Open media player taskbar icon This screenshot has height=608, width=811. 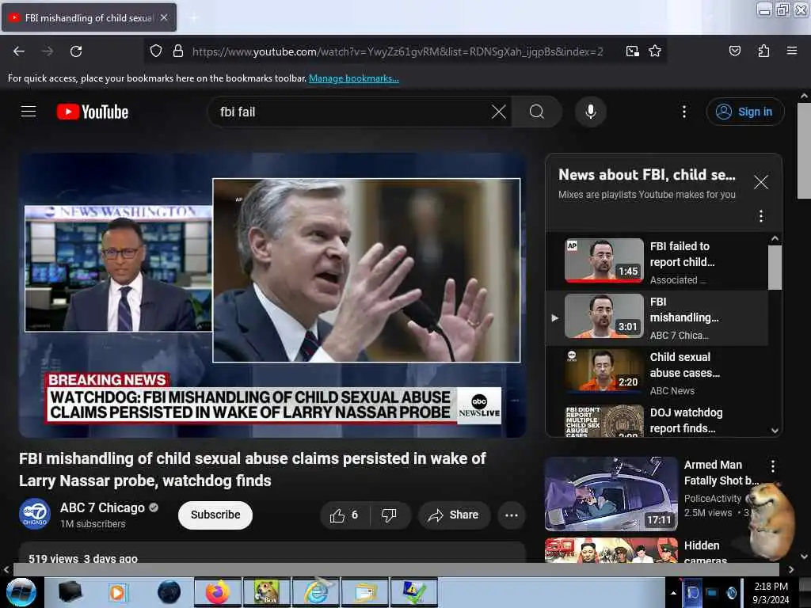tap(119, 592)
